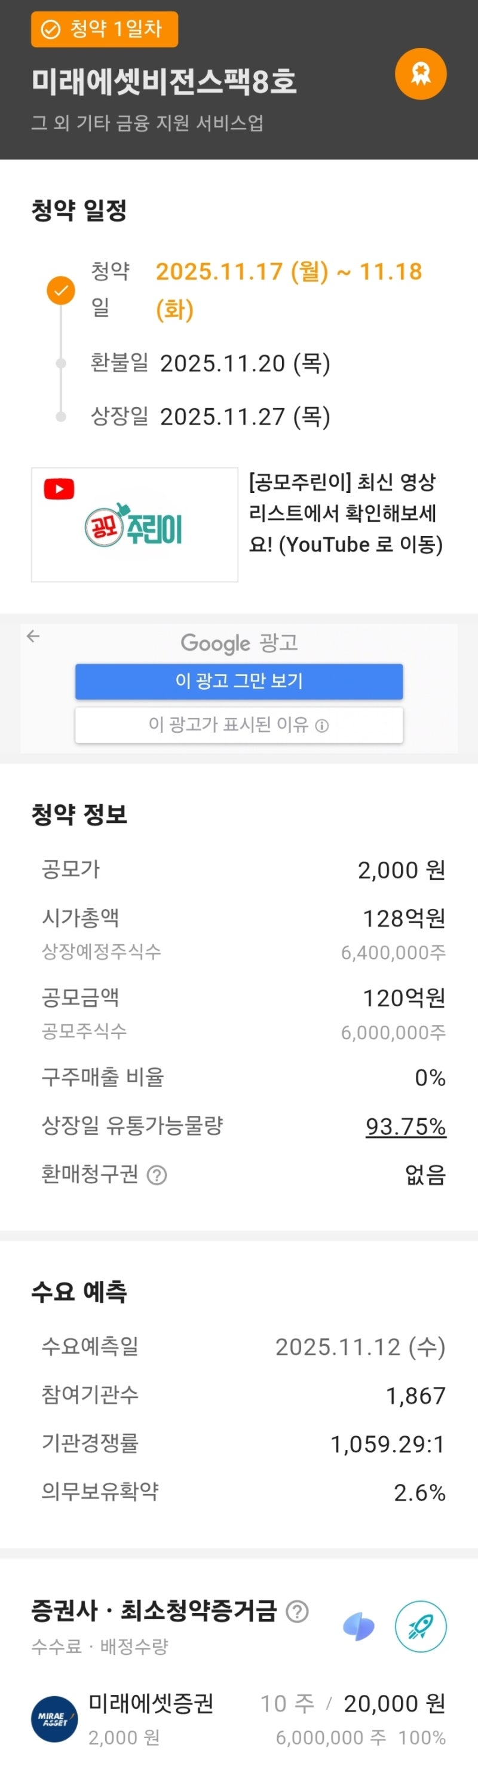Viewport: 478px width, 1781px height.
Task: Open the 공모주린이 YouTube thumbnail
Action: click(x=134, y=525)
